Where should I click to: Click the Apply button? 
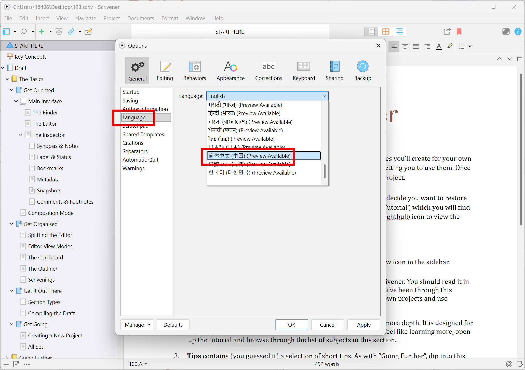[x=364, y=325]
